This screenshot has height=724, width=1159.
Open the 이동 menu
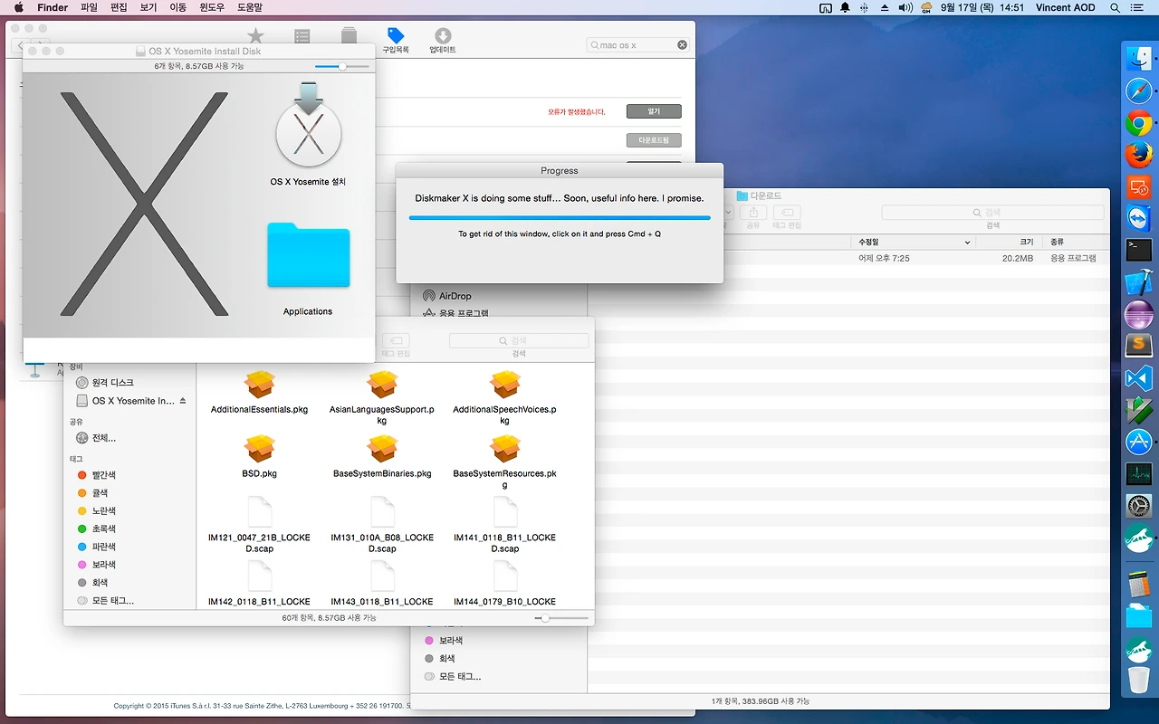178,7
